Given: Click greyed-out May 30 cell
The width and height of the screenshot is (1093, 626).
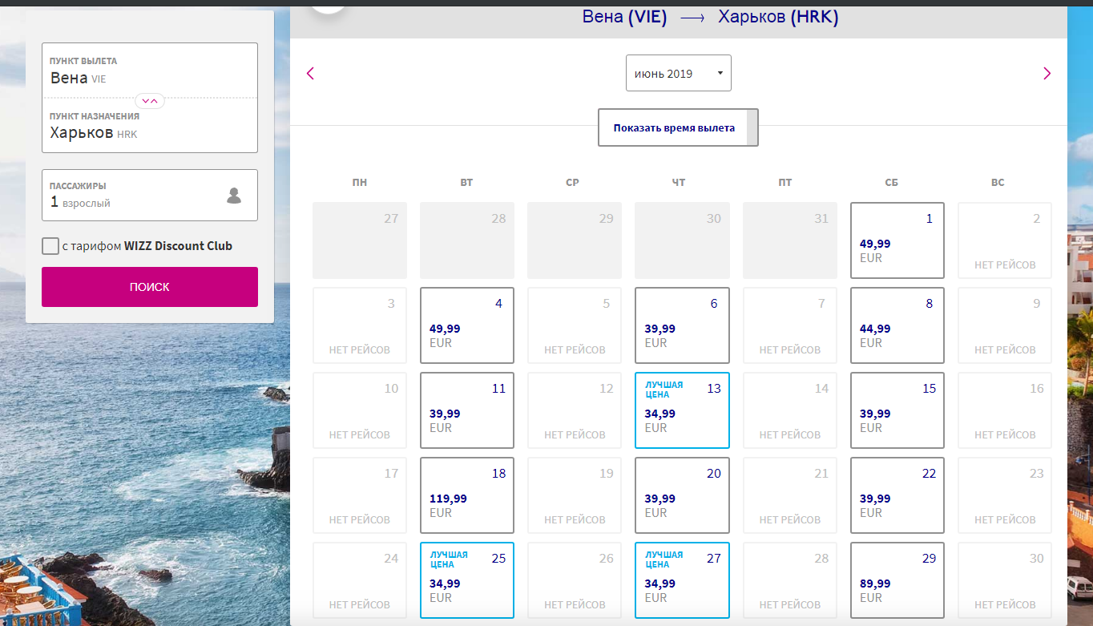Looking at the screenshot, I should coord(682,240).
